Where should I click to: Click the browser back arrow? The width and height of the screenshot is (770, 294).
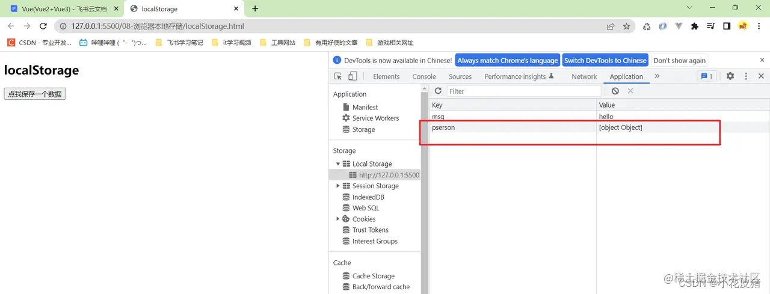(x=11, y=26)
